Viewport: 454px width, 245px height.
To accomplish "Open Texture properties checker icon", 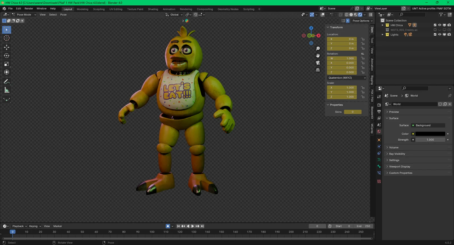I will pos(379,181).
